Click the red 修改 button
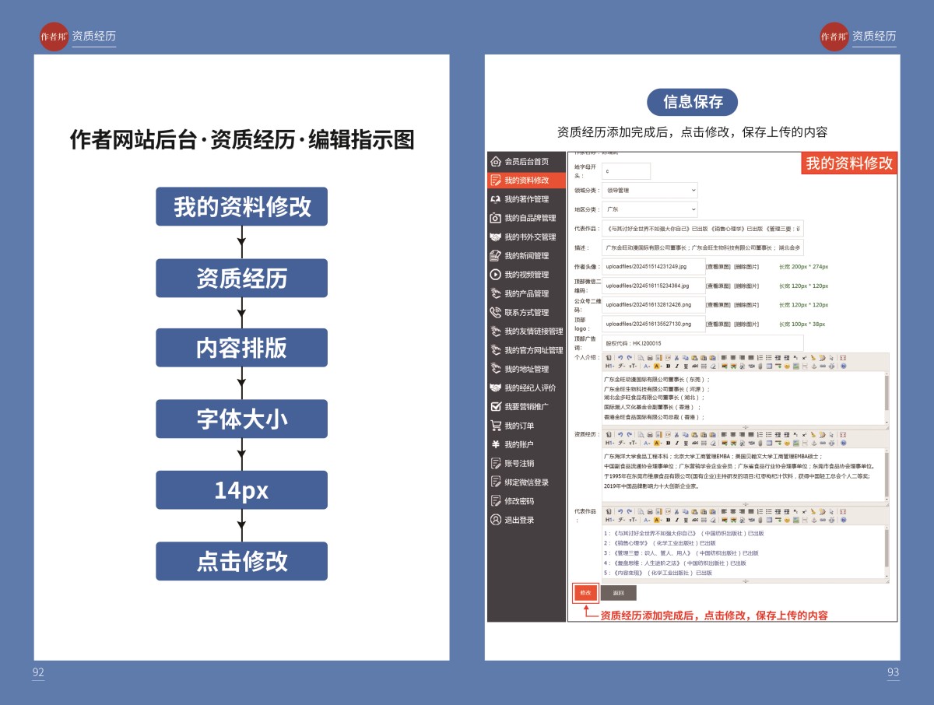 [585, 593]
